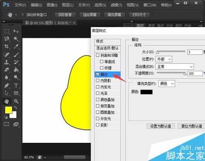The image size is (205, 161).
Task: Uncheck the 描边 style checkbox
Action: (98, 74)
